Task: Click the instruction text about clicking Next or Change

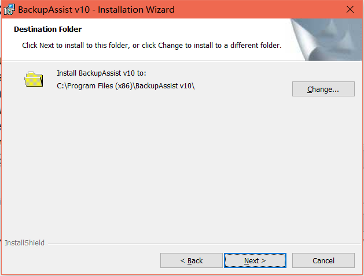Action: click(152, 46)
